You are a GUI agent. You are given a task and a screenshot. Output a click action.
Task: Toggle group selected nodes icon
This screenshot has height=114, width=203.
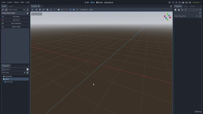(x=54, y=10)
